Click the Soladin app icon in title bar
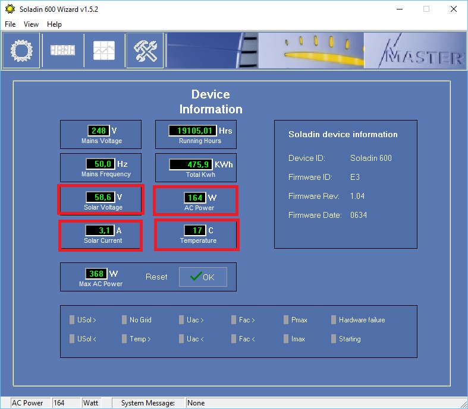 pos(10,9)
